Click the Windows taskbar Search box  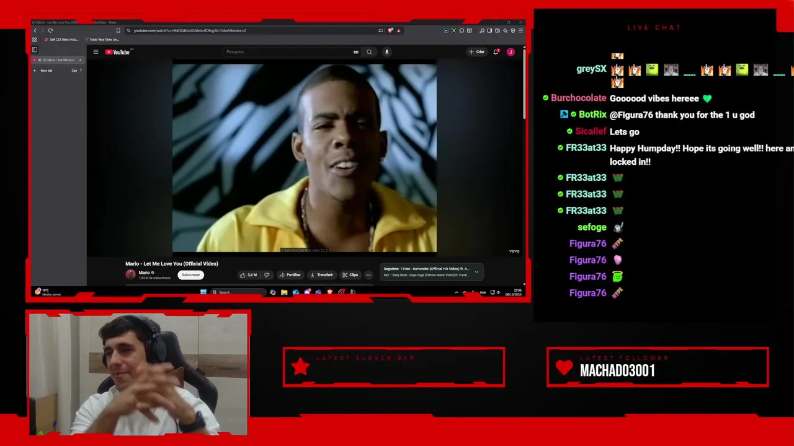(x=239, y=292)
